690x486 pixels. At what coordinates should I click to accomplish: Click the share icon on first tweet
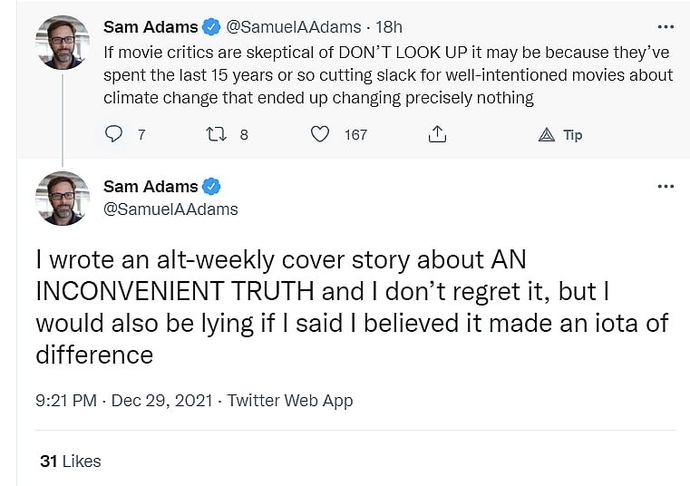(x=437, y=134)
